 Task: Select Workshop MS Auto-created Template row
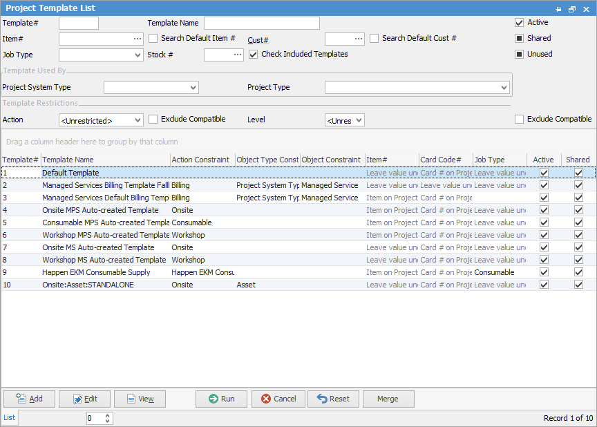(x=298, y=260)
